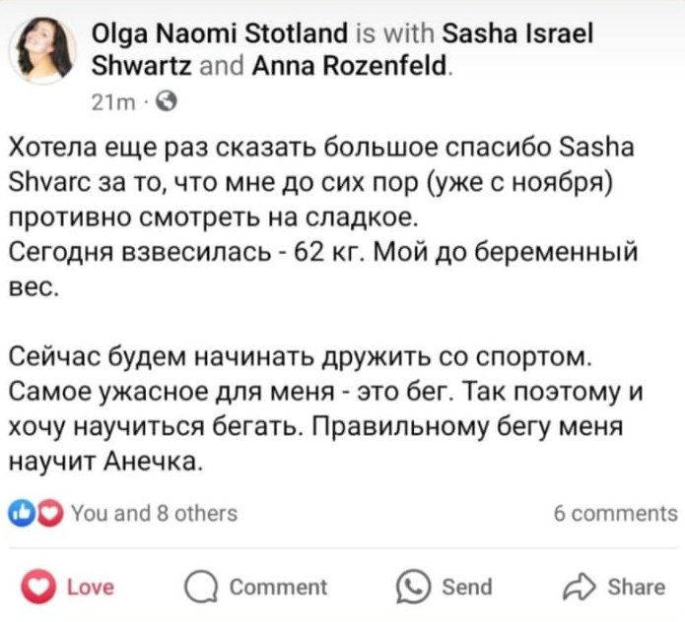Screen dimensions: 685x622
Task: Click the Send messenger icon
Action: pyautogui.click(x=411, y=588)
